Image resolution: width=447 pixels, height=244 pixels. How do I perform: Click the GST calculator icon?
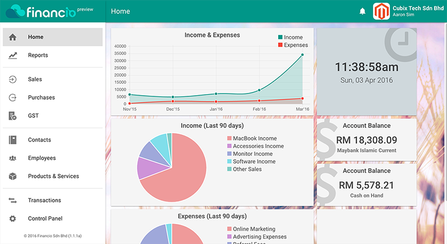tap(12, 116)
